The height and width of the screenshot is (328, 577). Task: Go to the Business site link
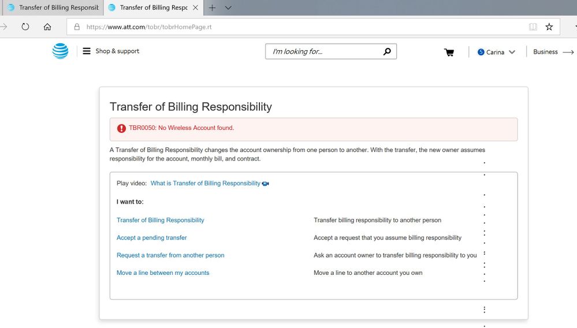click(553, 52)
